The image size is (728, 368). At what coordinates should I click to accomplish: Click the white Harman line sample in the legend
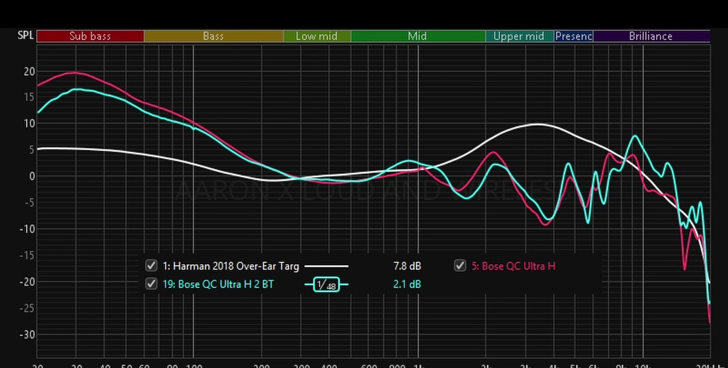(326, 266)
